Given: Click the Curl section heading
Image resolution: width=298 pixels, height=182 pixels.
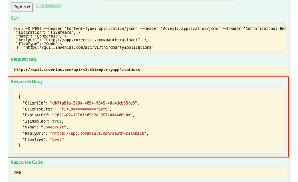Looking at the screenshot, I should (x=15, y=19).
